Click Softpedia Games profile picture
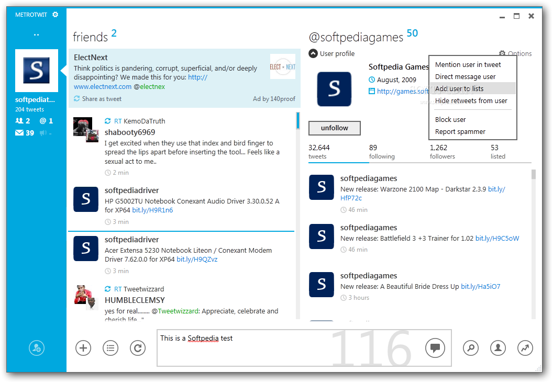Viewport: 553px width, 383px height. (x=334, y=89)
